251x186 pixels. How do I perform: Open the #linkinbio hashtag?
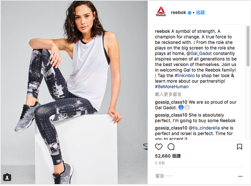[x=185, y=75]
